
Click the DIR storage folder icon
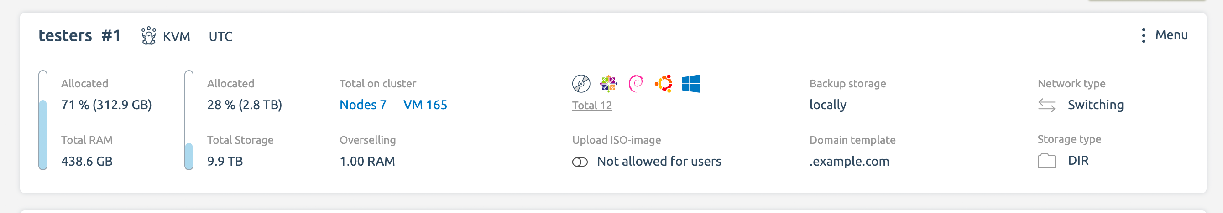pyautogui.click(x=1046, y=161)
